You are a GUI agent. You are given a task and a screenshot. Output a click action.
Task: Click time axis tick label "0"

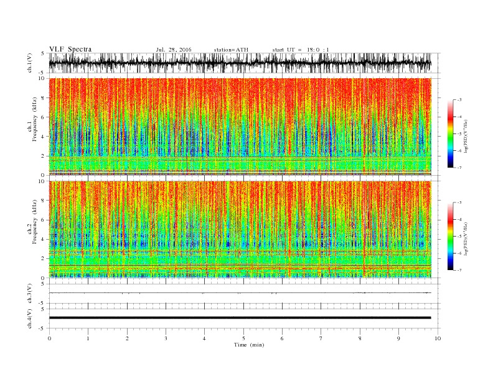pos(49,338)
